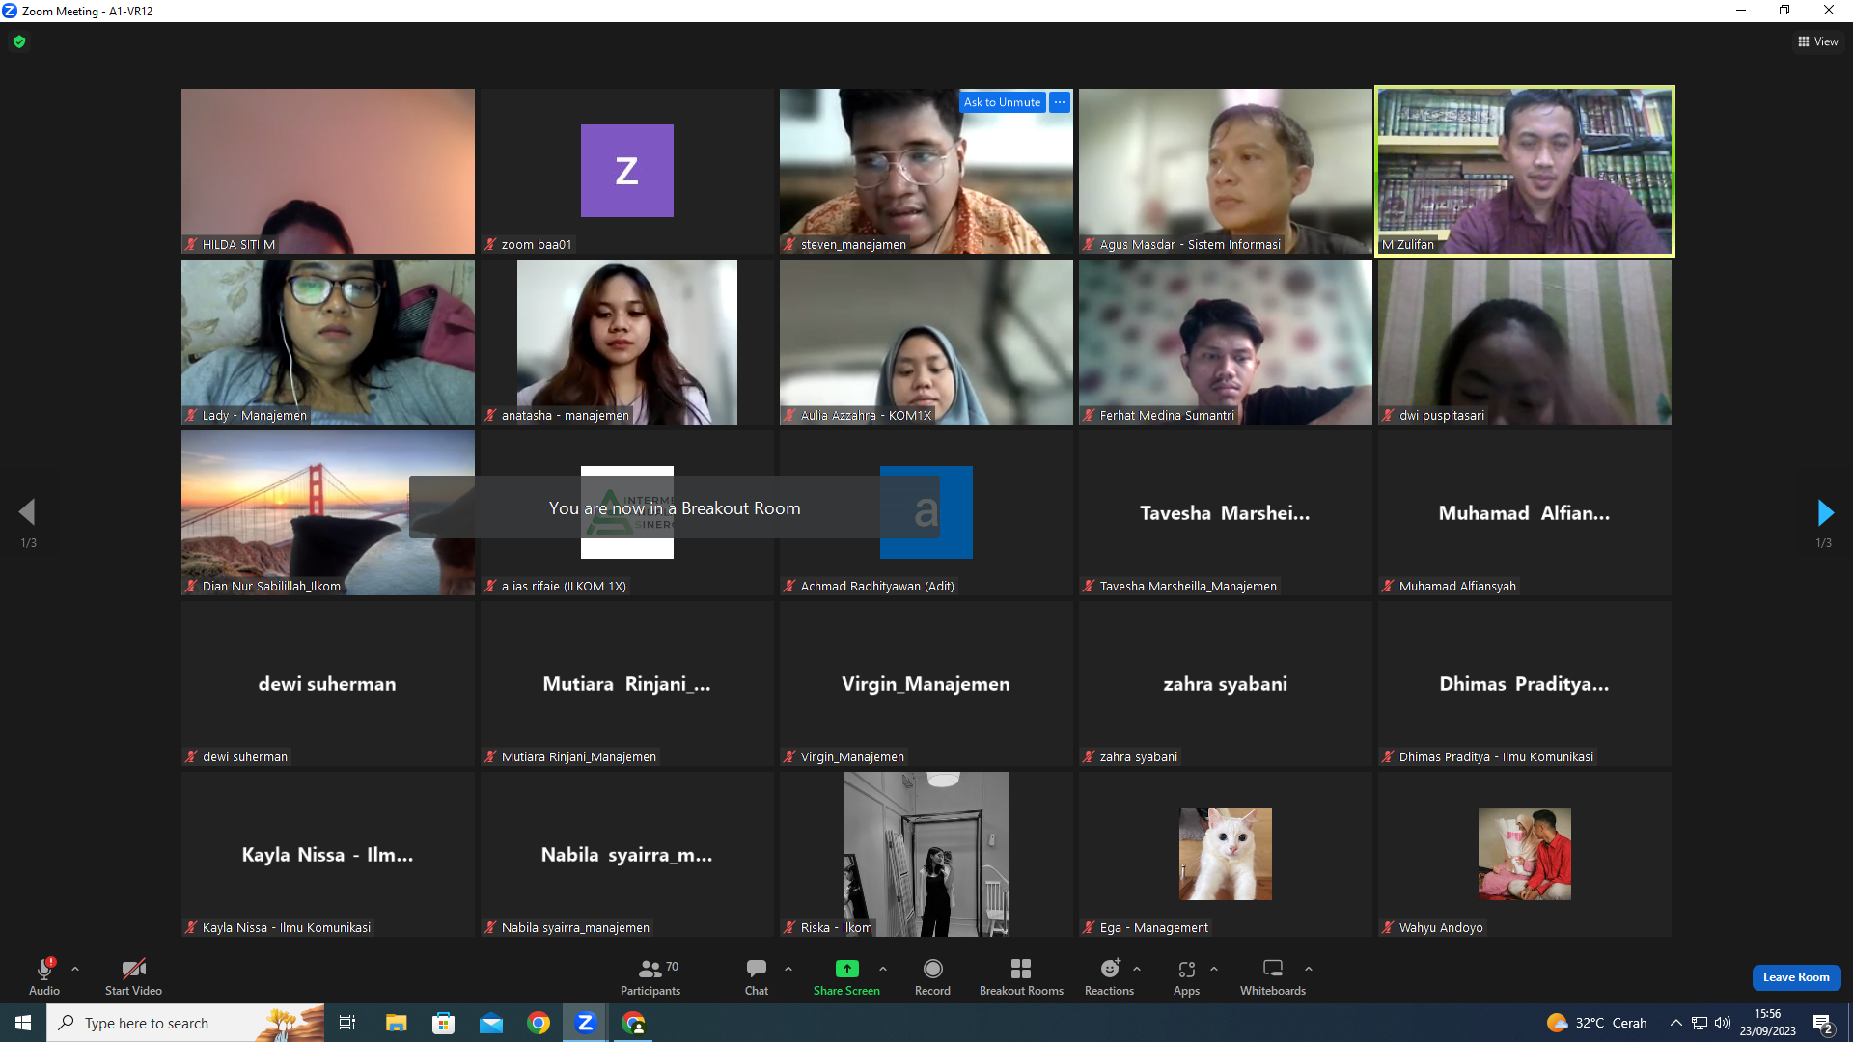Open the Participants panel
Image resolution: width=1853 pixels, height=1042 pixels.
point(650,975)
